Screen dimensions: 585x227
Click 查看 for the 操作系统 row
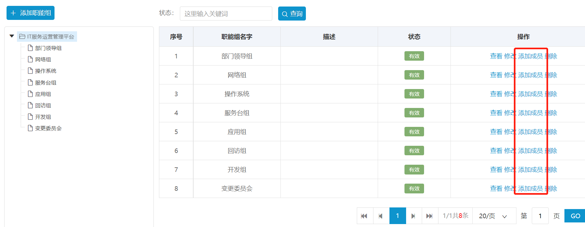[496, 94]
